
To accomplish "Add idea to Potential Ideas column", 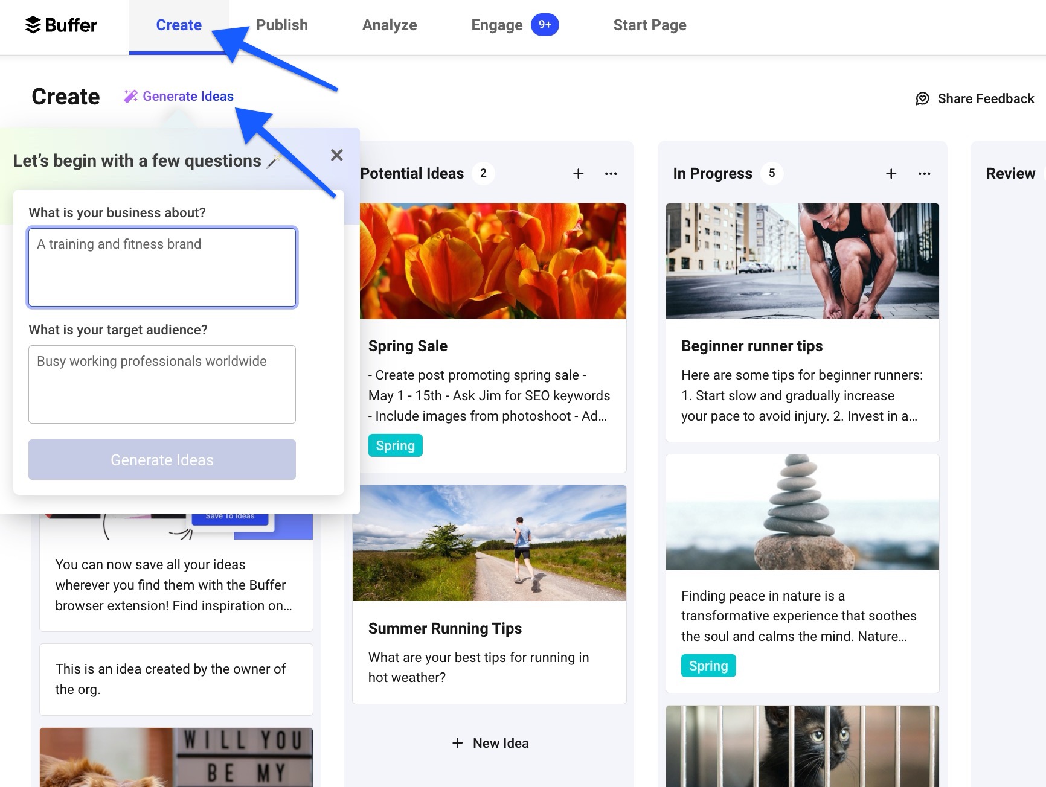I will tap(578, 174).
